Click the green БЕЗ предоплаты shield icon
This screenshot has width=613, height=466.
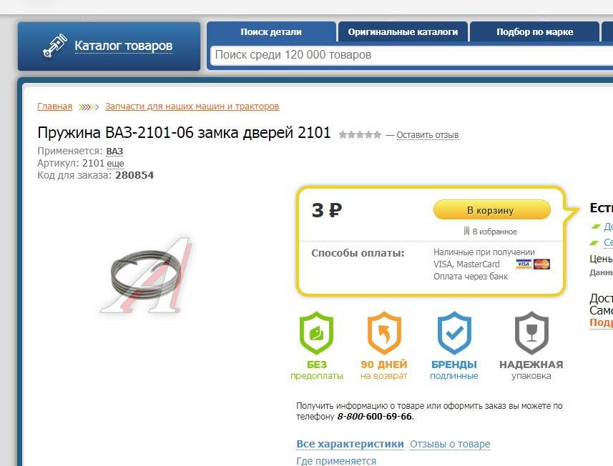tap(316, 333)
